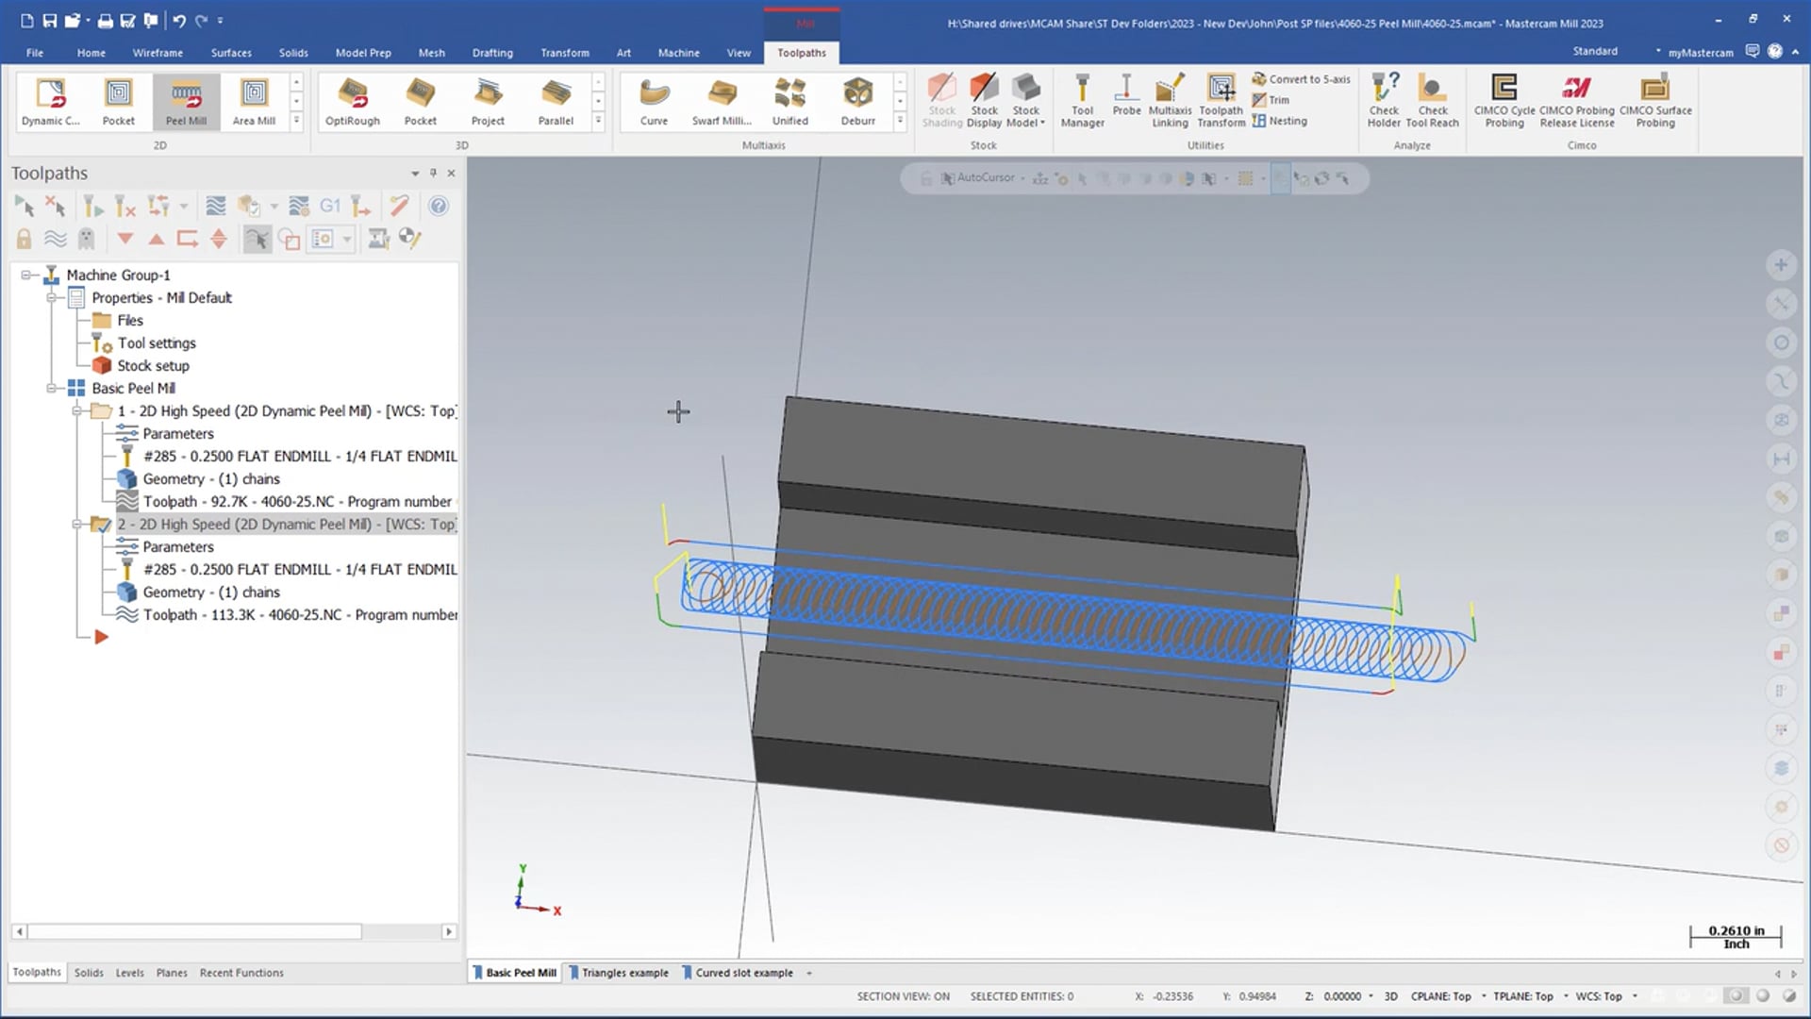Screen dimensions: 1811x1019
Task: Open the myMastercam link
Action: [1700, 53]
